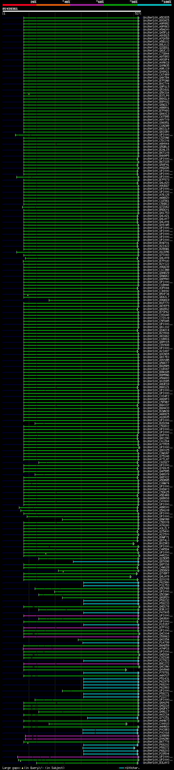The height and width of the screenshot is (770, 174).
Task: Open hit UniRef100_A5C8S5
Action: pyautogui.click(x=156, y=18)
